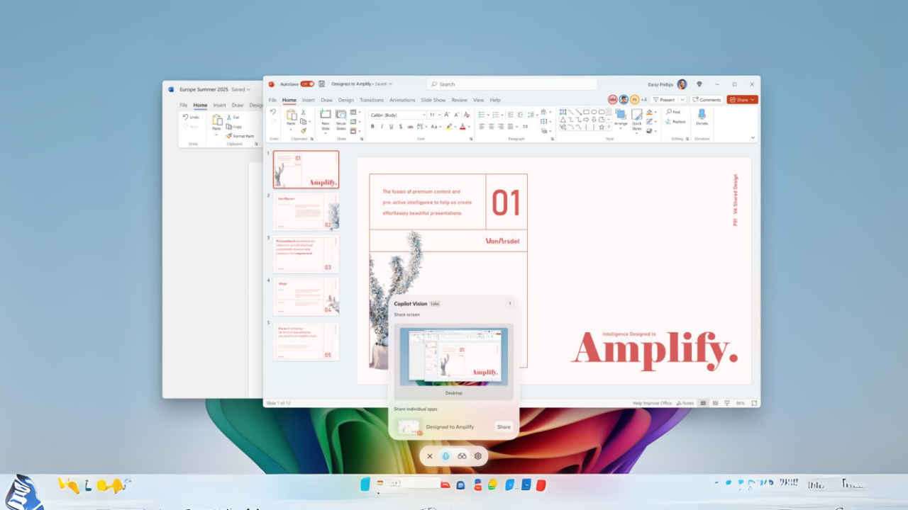Click Undo in the Word window
Viewport: 908px width, 510px height.
pyautogui.click(x=191, y=117)
